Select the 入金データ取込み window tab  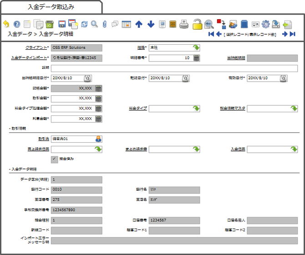(51, 7)
